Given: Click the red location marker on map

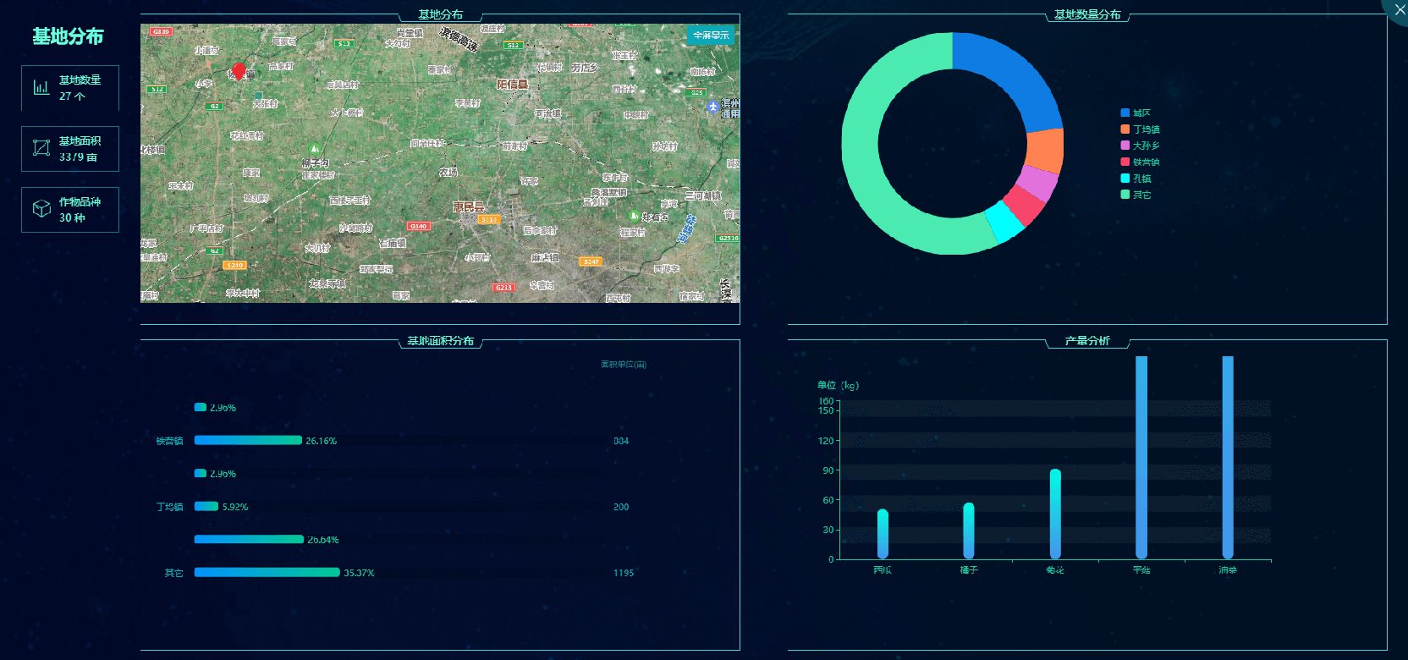Looking at the screenshot, I should coord(239,71).
